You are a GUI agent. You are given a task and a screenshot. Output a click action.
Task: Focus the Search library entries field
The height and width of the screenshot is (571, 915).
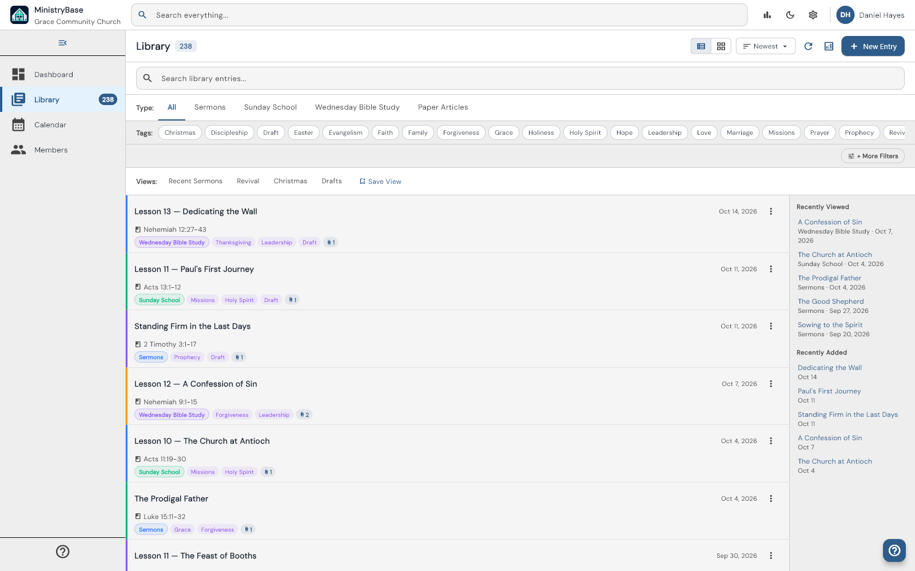[520, 78]
